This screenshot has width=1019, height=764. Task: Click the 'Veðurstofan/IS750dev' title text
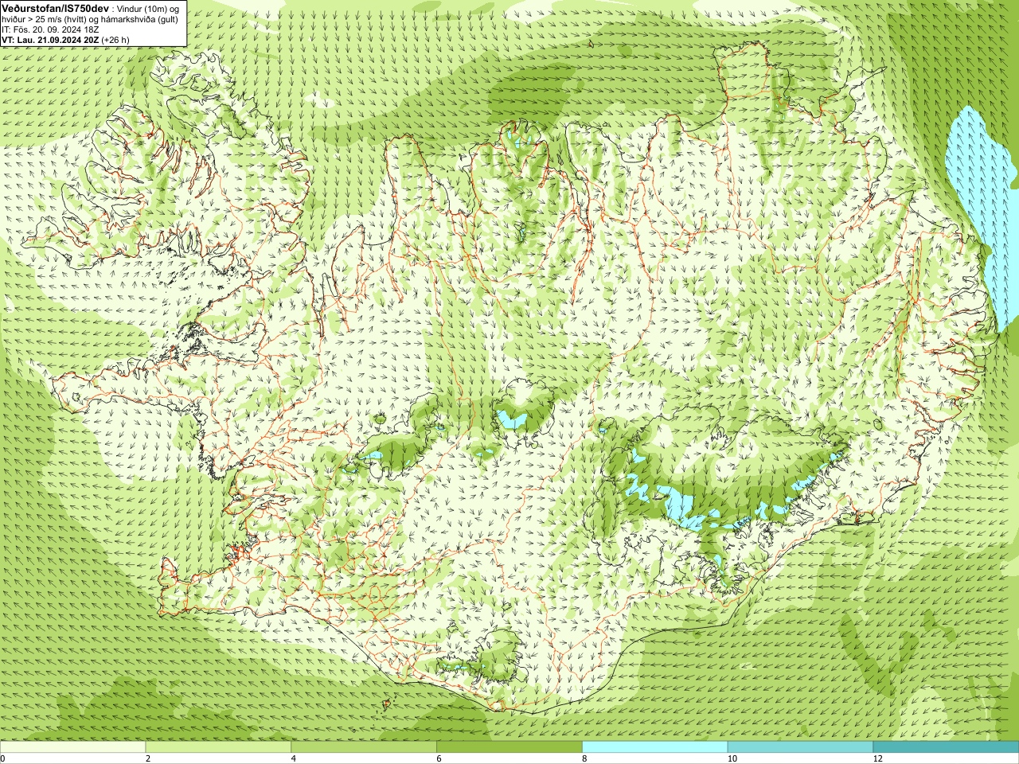[55, 7]
